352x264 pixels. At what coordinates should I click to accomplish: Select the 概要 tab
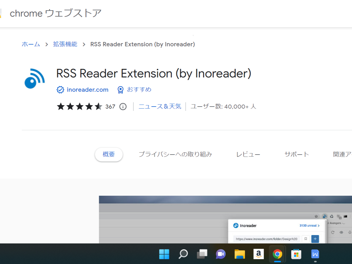click(x=109, y=155)
